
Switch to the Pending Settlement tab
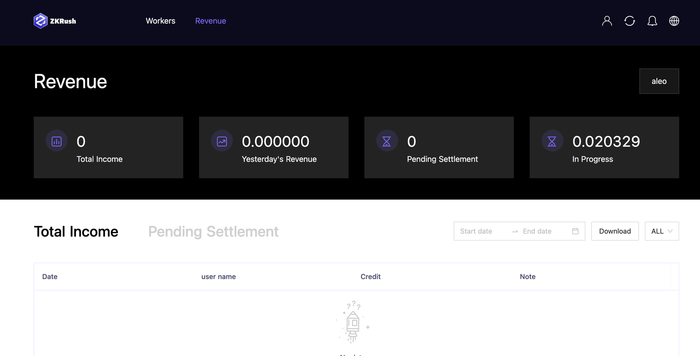[213, 232]
